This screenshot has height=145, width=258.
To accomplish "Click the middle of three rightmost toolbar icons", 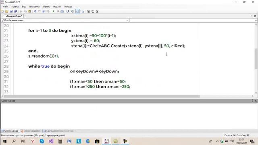I will tap(93, 11).
